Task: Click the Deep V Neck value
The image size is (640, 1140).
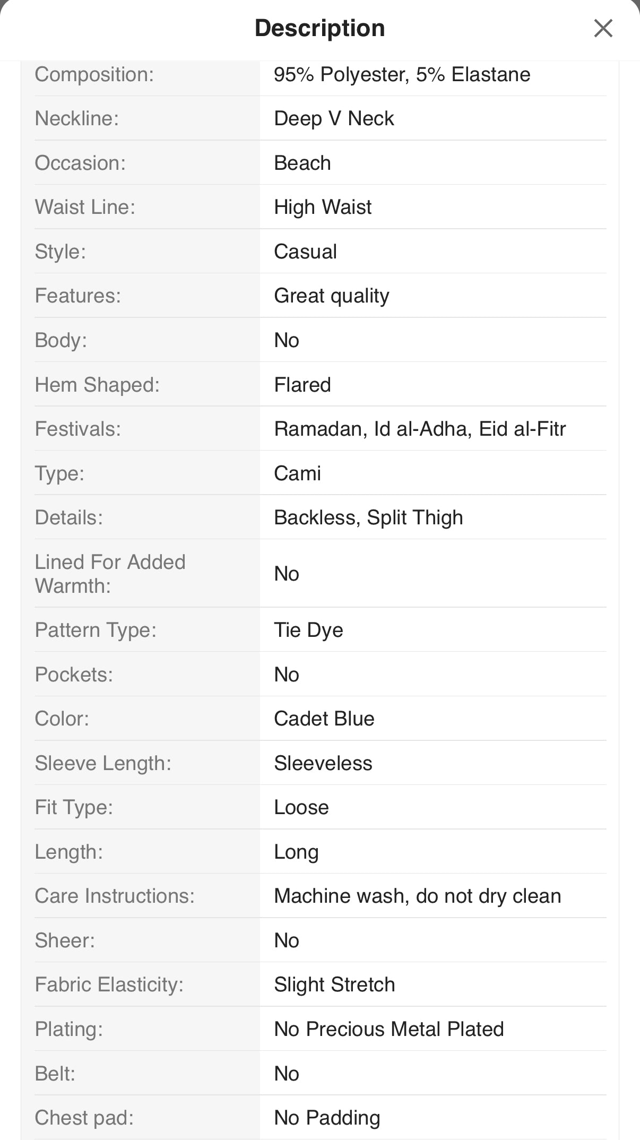Action: (334, 118)
